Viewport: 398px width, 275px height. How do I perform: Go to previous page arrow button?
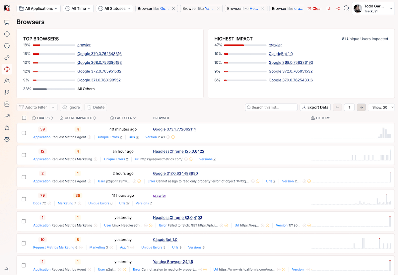[x=337, y=107]
